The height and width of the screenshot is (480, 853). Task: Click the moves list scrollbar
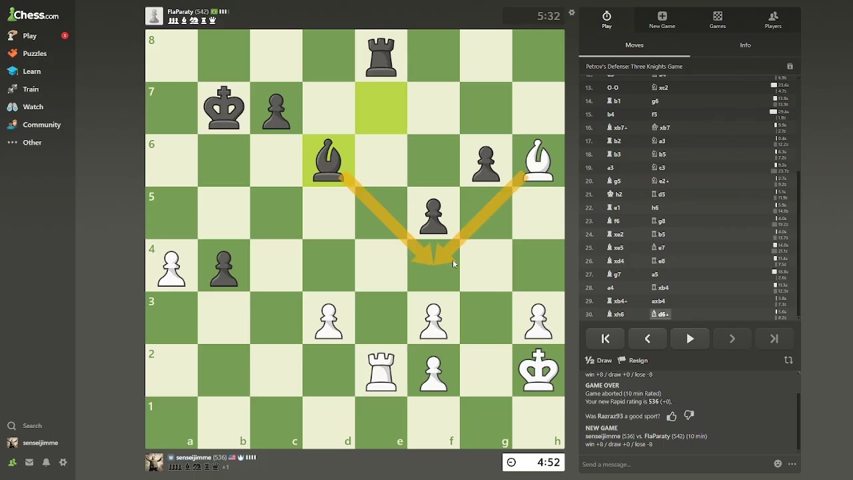pos(798,243)
